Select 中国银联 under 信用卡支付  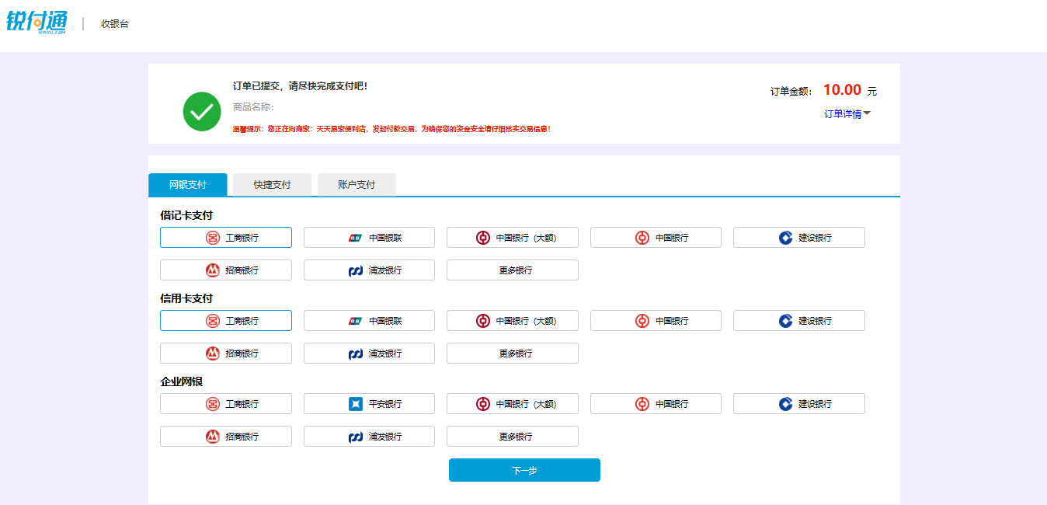pyautogui.click(x=369, y=321)
